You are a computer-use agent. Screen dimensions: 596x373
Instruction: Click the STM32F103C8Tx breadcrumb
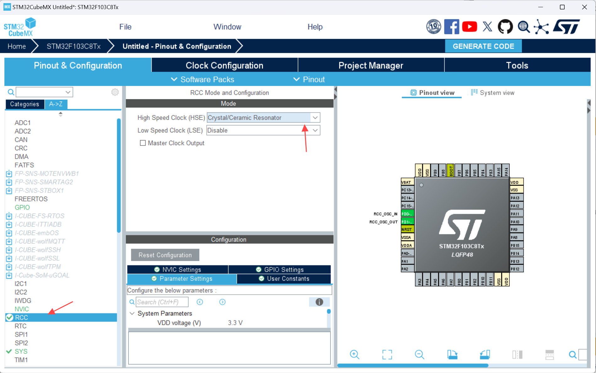click(x=73, y=46)
